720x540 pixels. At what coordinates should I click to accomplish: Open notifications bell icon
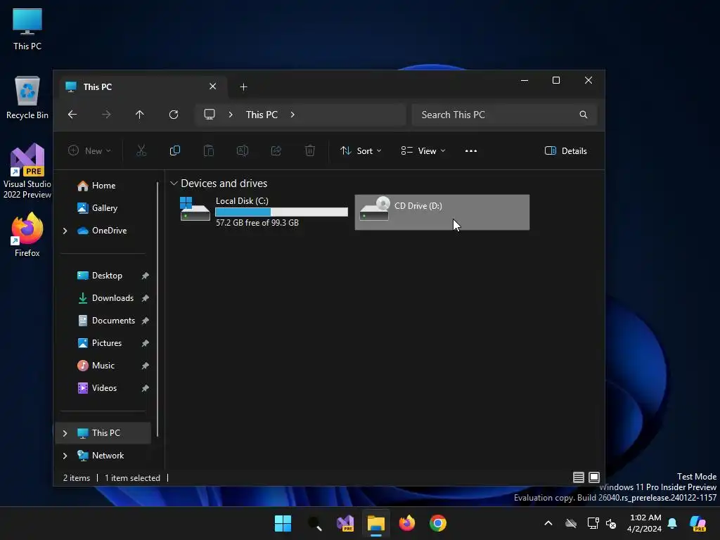[x=672, y=523]
